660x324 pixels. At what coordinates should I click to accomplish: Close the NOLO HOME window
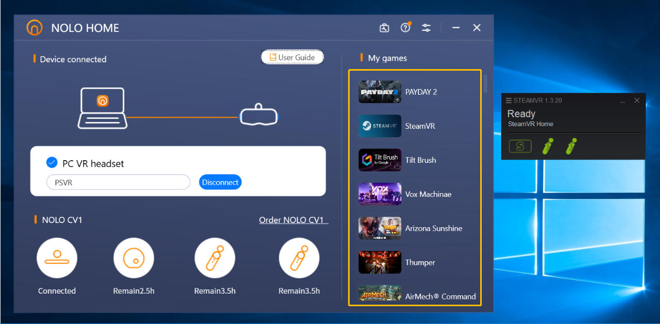coord(477,28)
